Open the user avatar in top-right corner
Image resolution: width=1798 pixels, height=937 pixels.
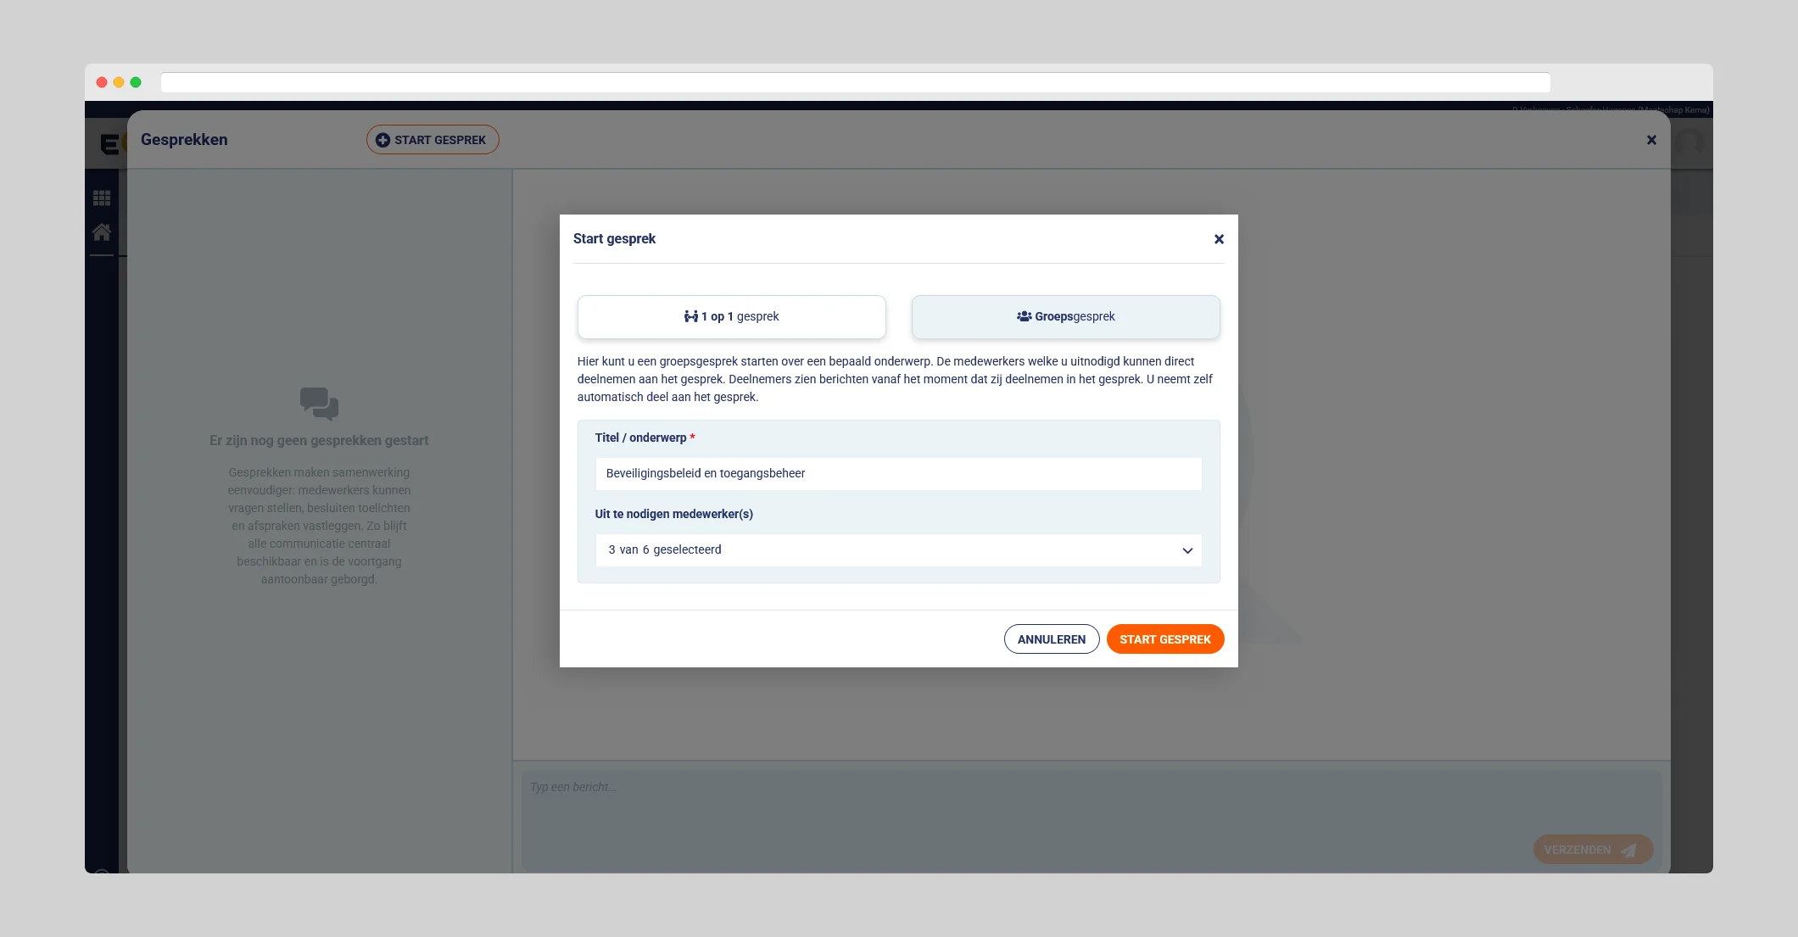[1689, 142]
